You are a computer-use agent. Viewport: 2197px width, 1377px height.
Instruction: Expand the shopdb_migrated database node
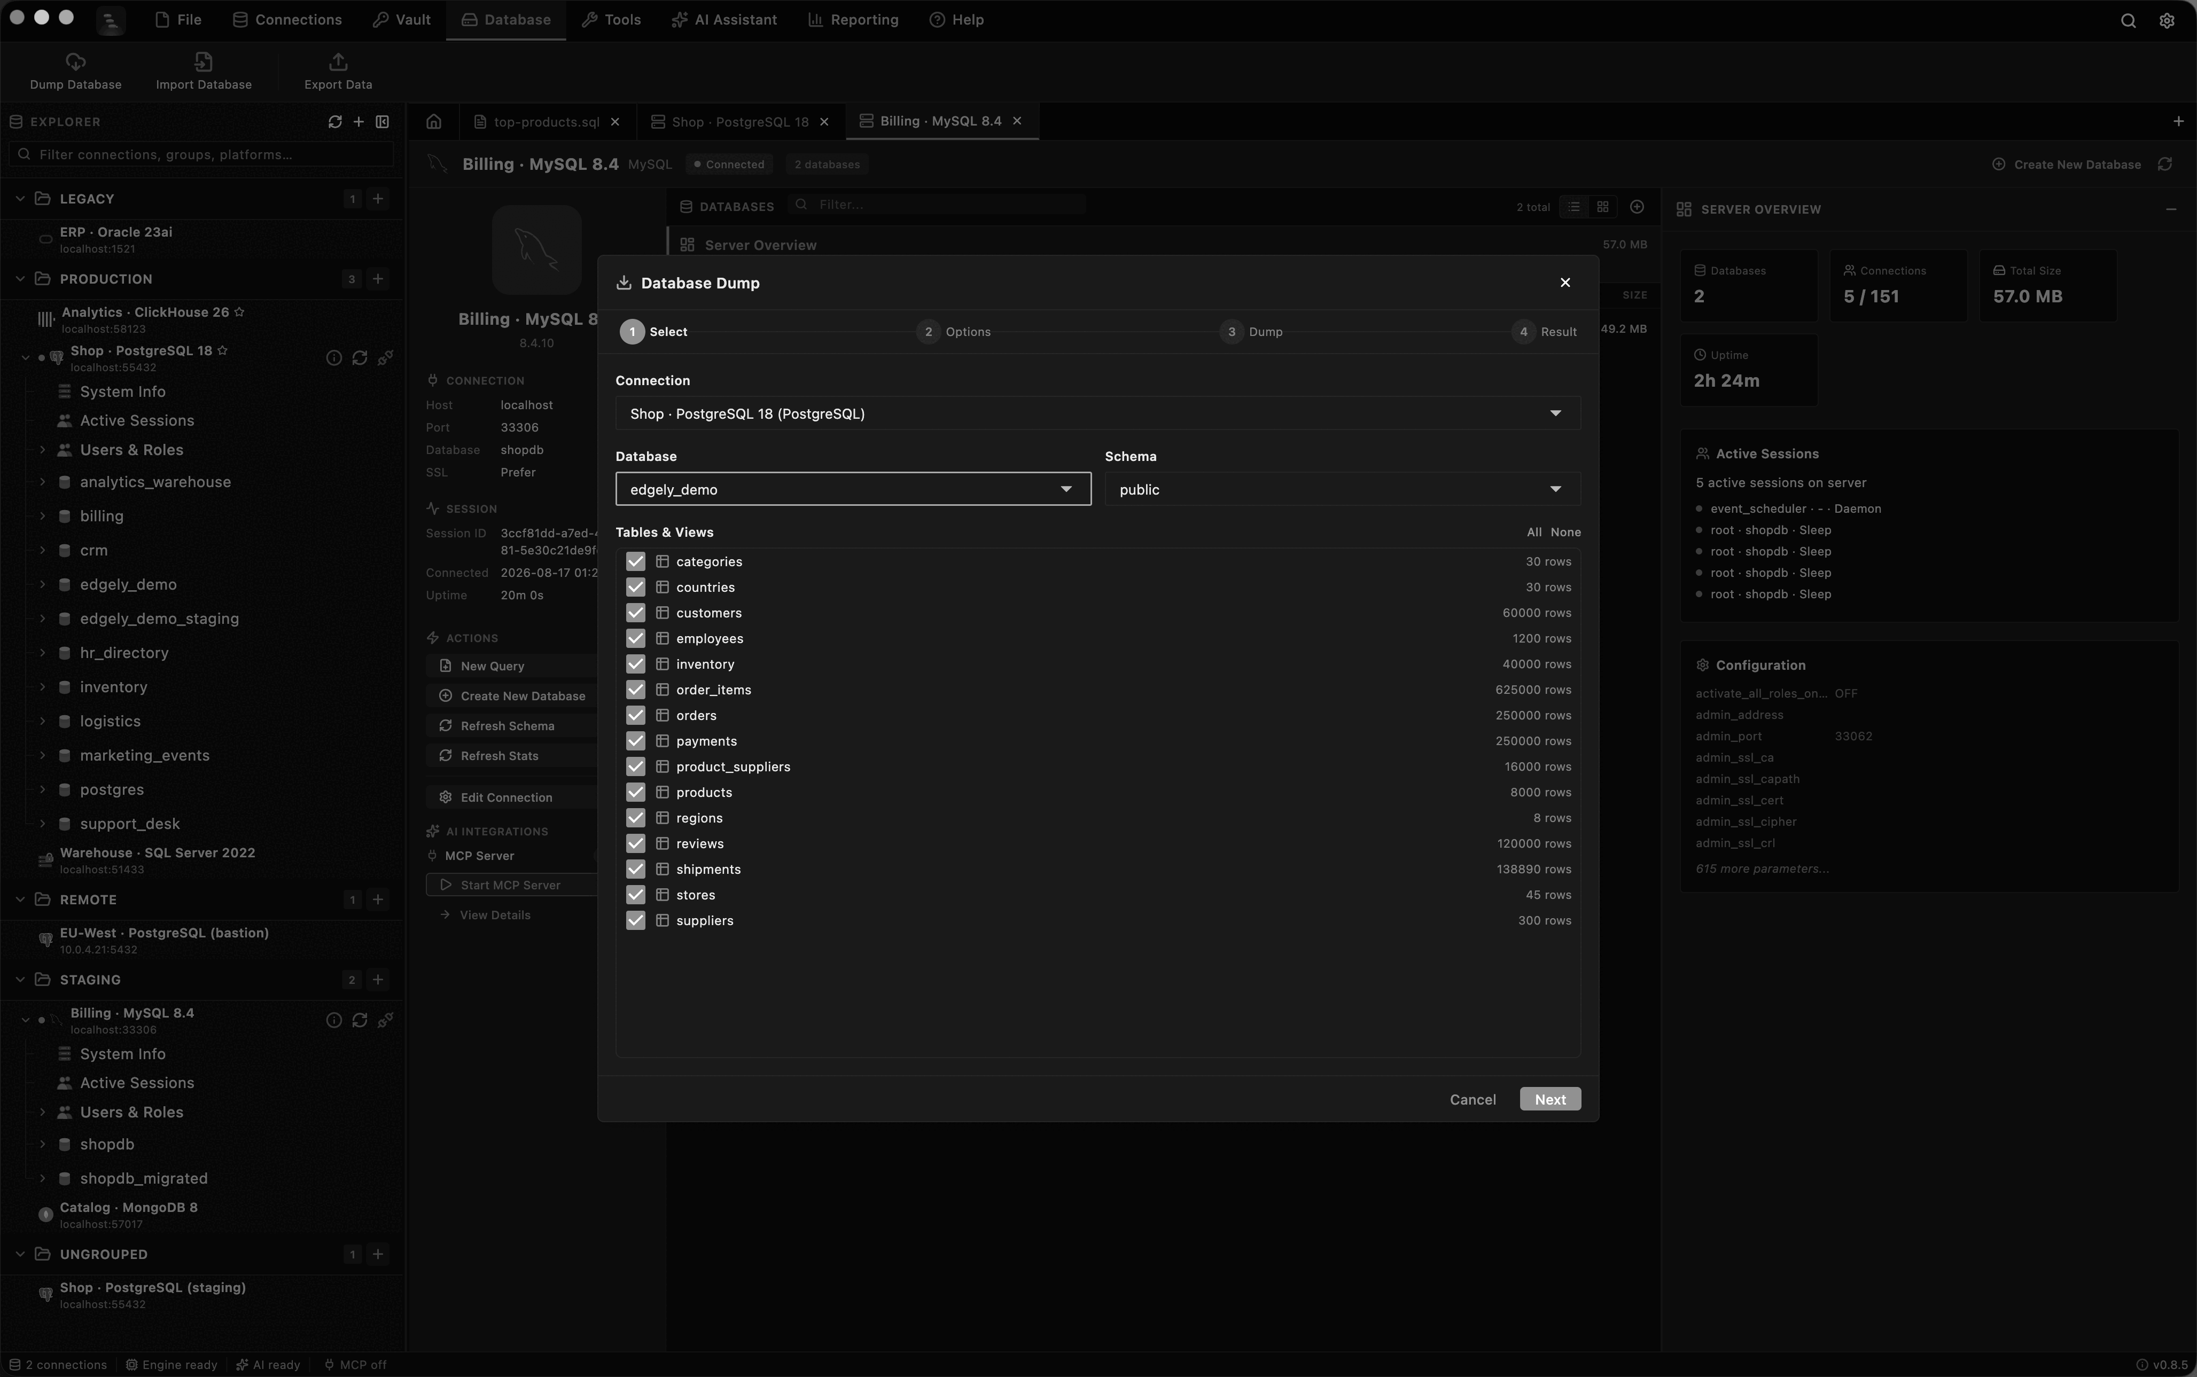pyautogui.click(x=42, y=1178)
